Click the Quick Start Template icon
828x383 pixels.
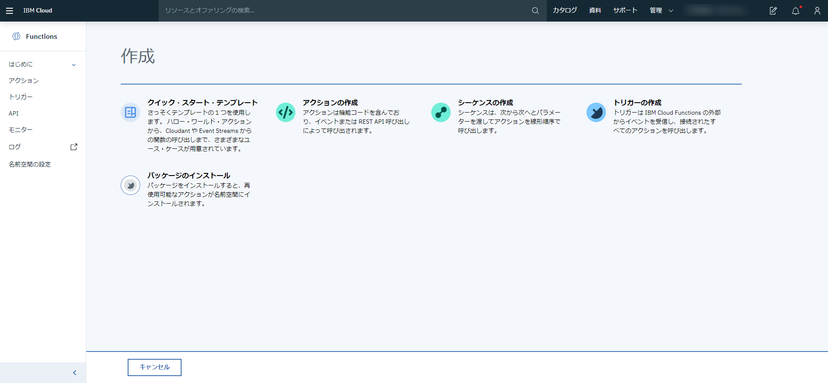coord(130,113)
